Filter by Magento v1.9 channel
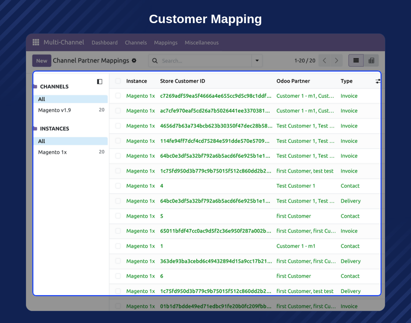This screenshot has width=411, height=323. coord(70,110)
